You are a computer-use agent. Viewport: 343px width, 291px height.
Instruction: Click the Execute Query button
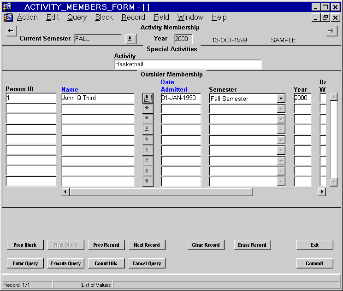click(x=65, y=263)
